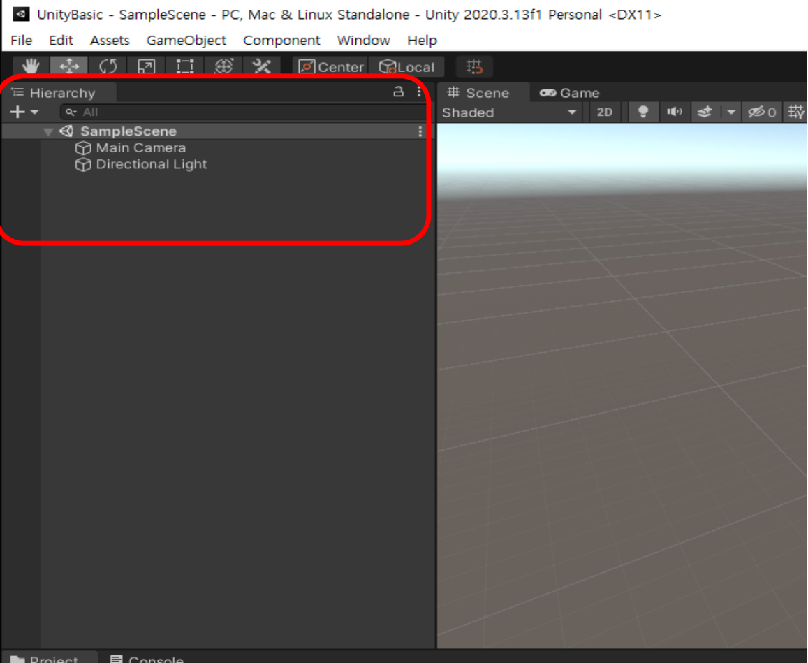Open the scene effects dropdown arrow
The height and width of the screenshot is (663, 808).
tap(730, 112)
